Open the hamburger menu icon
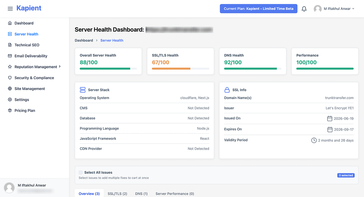The image size is (364, 197). pyautogui.click(x=10, y=9)
